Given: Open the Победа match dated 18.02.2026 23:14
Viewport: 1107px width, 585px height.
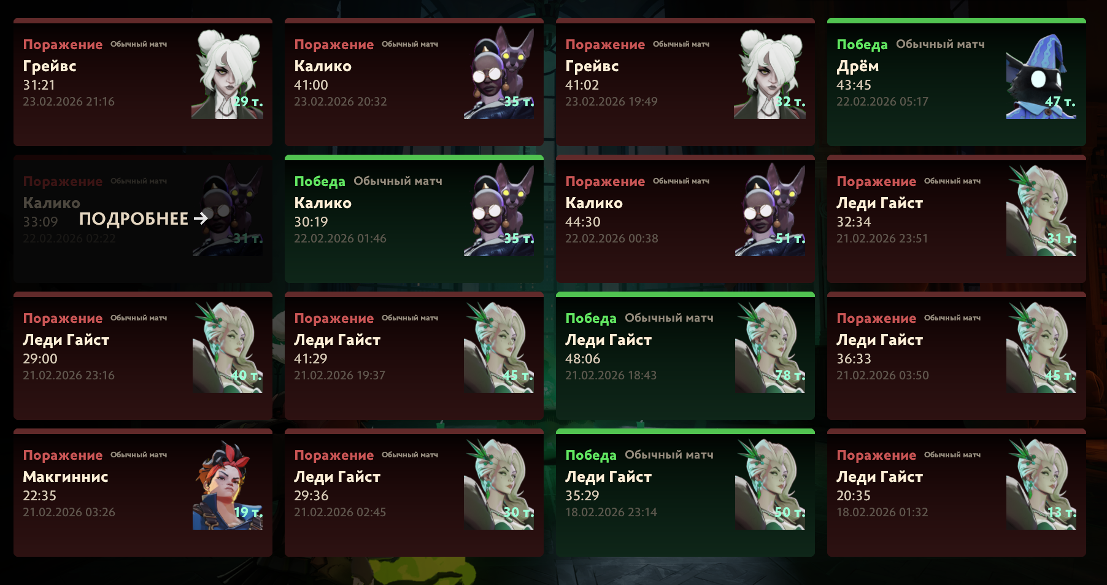Looking at the screenshot, I should click(685, 493).
